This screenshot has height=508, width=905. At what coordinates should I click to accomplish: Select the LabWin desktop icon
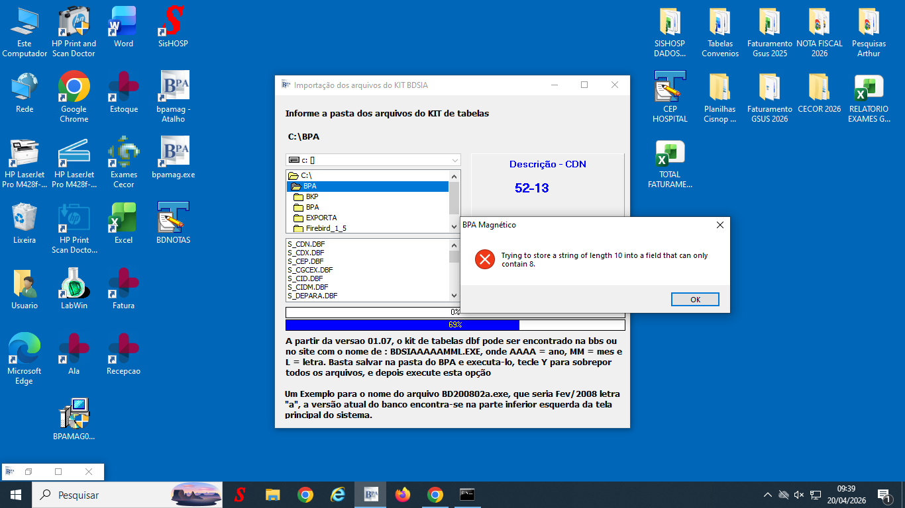coord(74,289)
